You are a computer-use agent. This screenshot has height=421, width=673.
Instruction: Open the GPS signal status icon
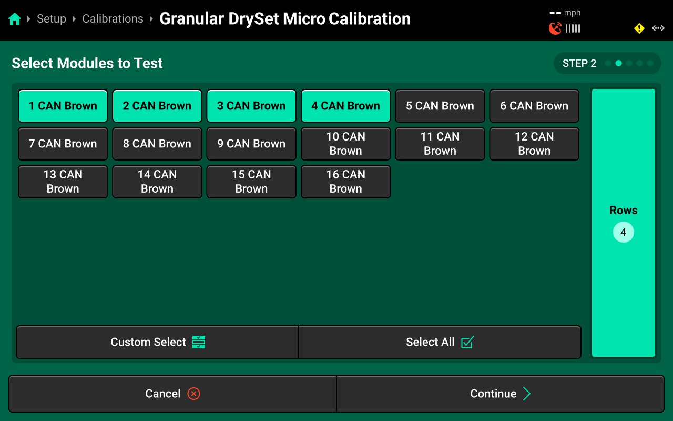(555, 28)
